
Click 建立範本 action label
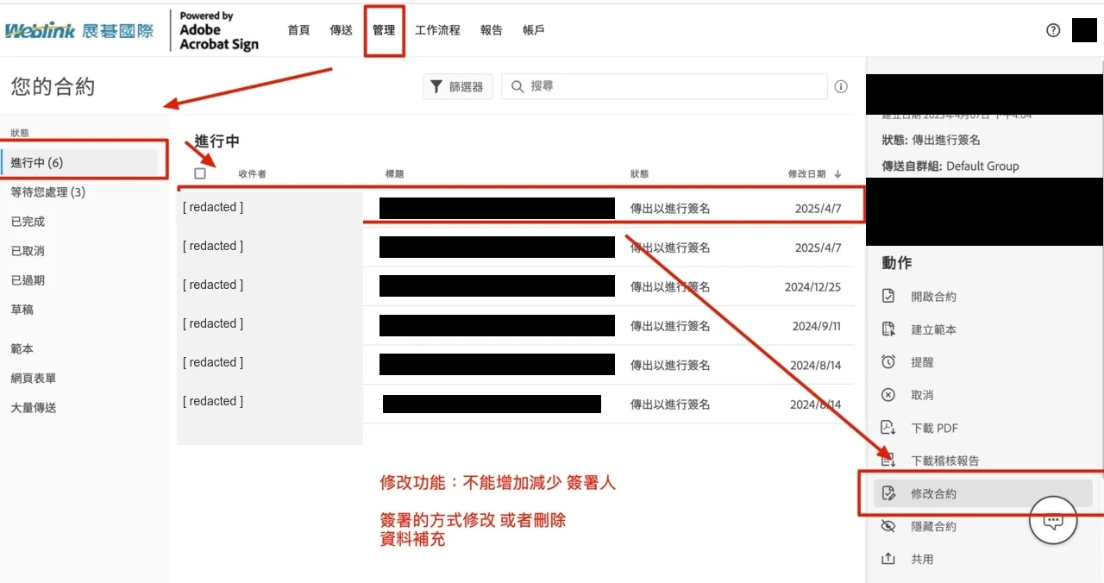934,329
